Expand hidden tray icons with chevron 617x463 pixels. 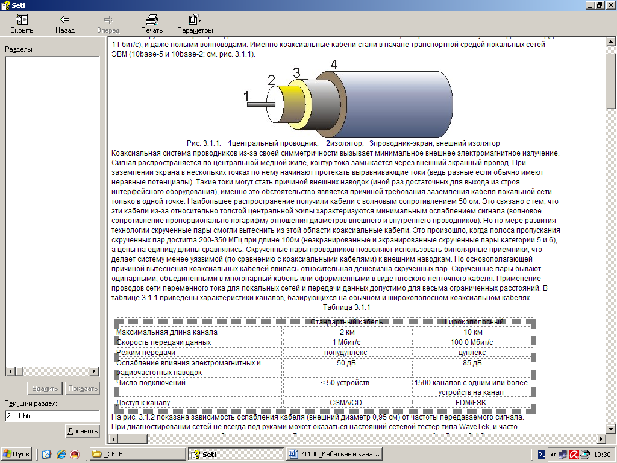(x=553, y=455)
